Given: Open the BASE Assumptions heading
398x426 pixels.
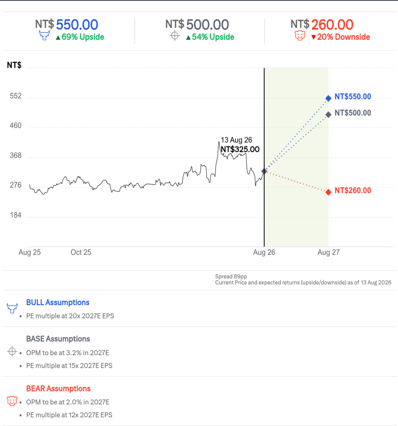Looking at the screenshot, I should (x=58, y=339).
